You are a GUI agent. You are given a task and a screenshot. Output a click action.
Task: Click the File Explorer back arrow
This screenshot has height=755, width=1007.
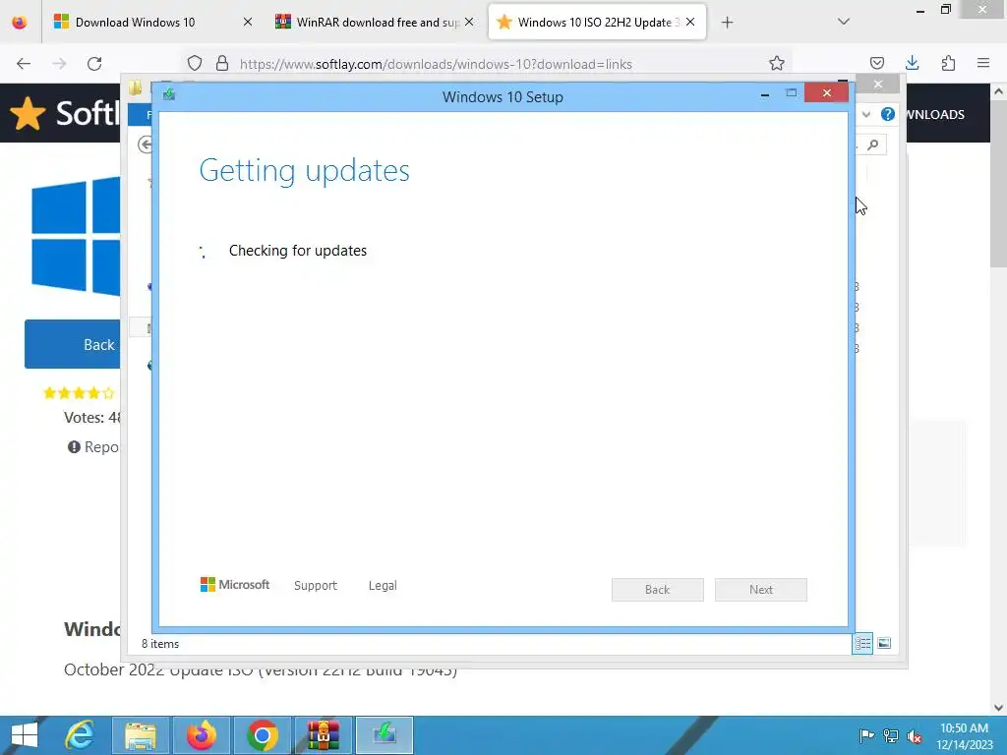click(146, 145)
